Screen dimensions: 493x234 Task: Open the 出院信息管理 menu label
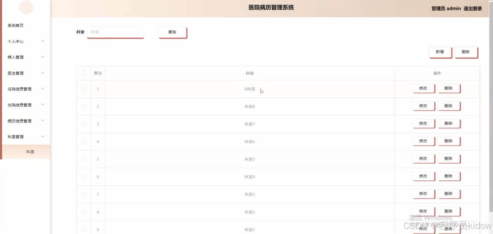click(x=19, y=105)
